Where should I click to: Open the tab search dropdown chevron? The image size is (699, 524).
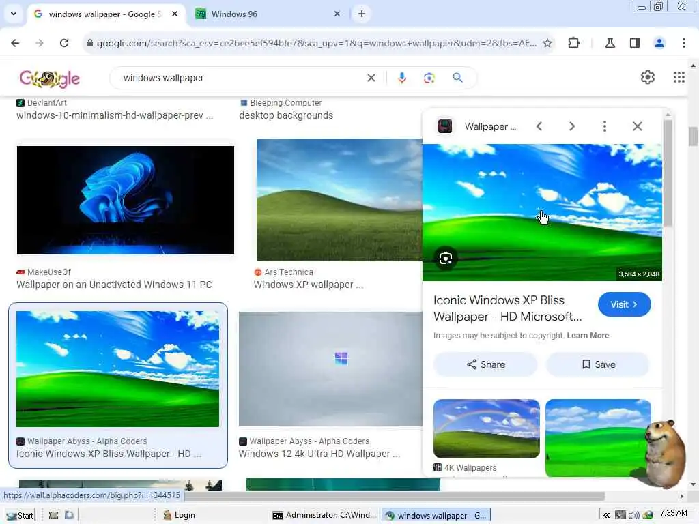click(14, 14)
